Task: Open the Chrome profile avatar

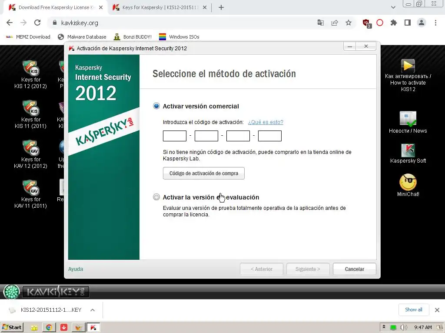Action: (422, 23)
